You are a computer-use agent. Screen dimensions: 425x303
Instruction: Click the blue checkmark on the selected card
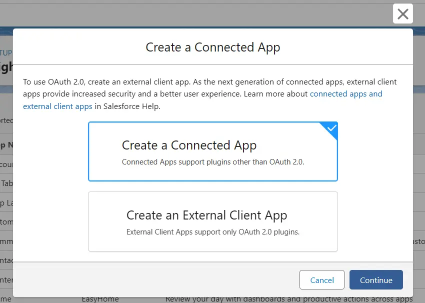pyautogui.click(x=331, y=128)
